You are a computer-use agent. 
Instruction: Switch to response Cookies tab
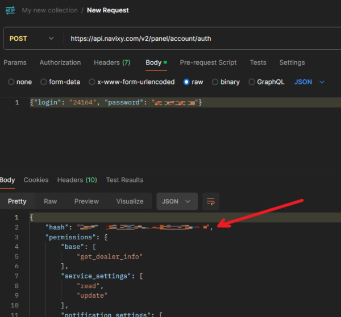[x=36, y=180]
